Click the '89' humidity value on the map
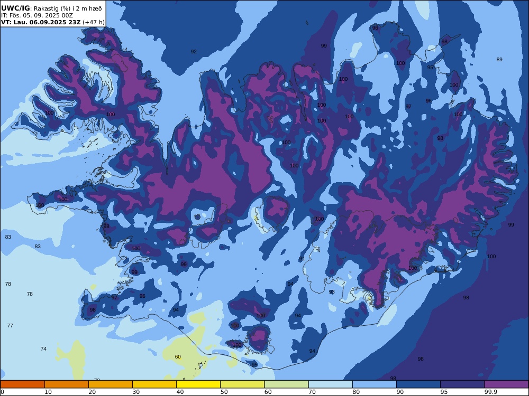 point(499,60)
